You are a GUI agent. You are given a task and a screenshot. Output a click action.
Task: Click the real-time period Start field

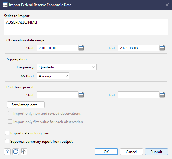(57, 95)
